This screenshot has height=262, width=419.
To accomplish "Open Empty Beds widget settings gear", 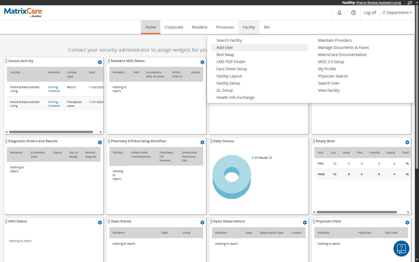I will 407,143.
